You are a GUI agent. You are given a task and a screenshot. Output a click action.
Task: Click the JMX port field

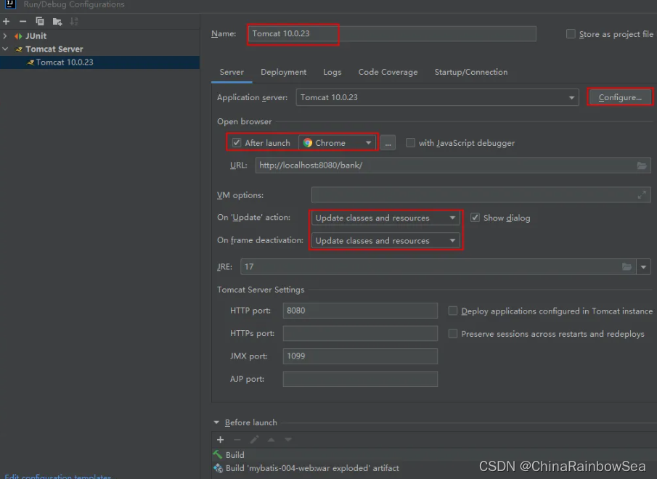pyautogui.click(x=360, y=356)
